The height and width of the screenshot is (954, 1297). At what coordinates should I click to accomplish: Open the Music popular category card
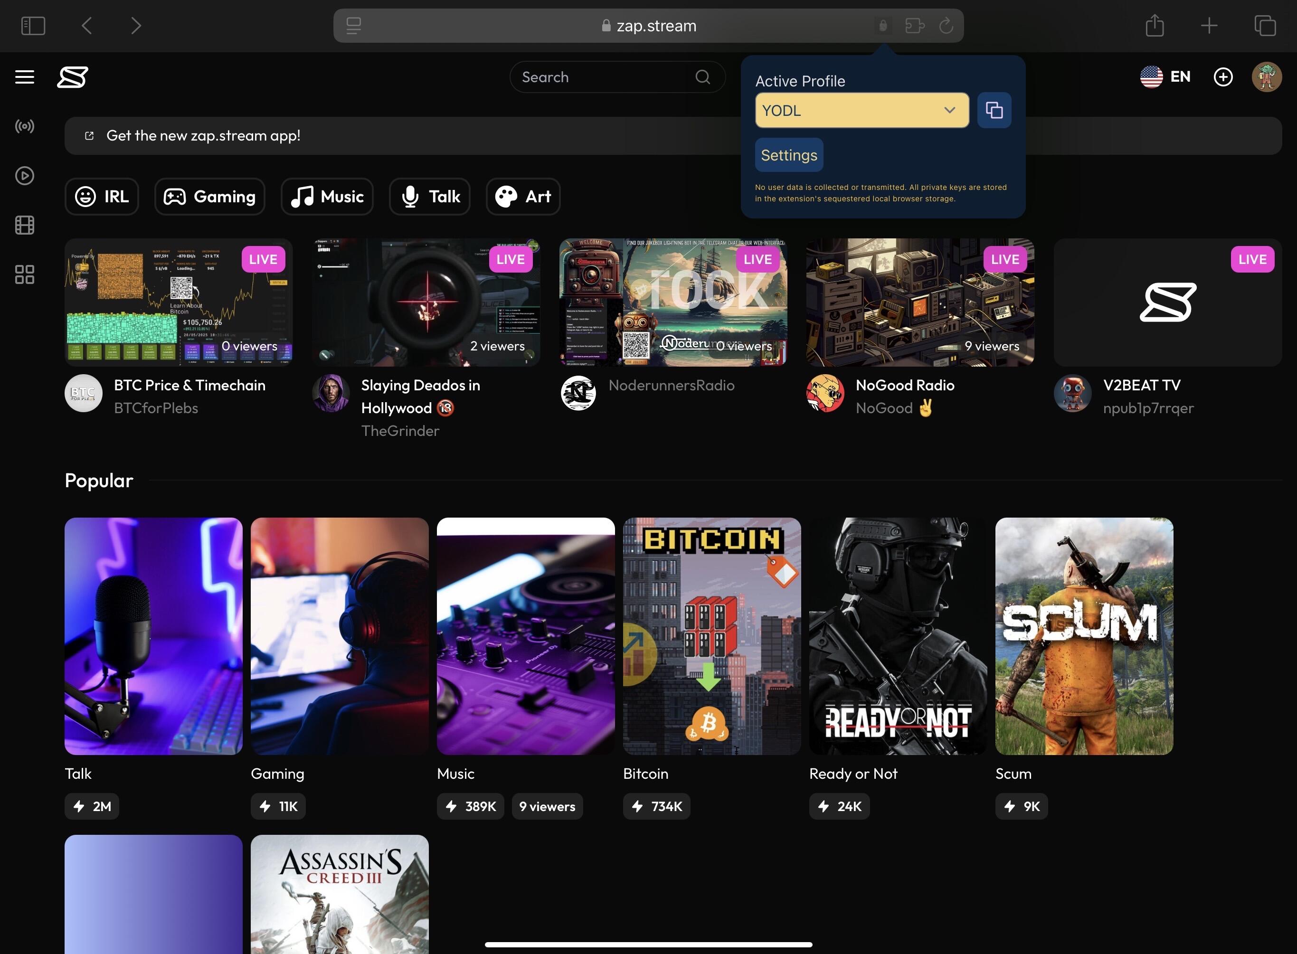tap(526, 636)
